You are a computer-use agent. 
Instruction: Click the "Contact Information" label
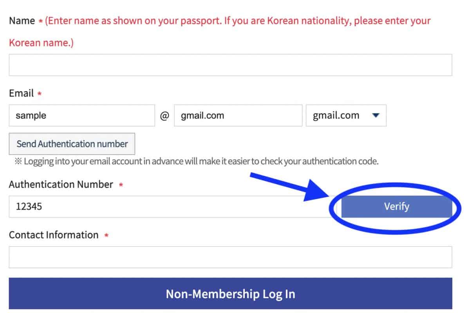(54, 235)
